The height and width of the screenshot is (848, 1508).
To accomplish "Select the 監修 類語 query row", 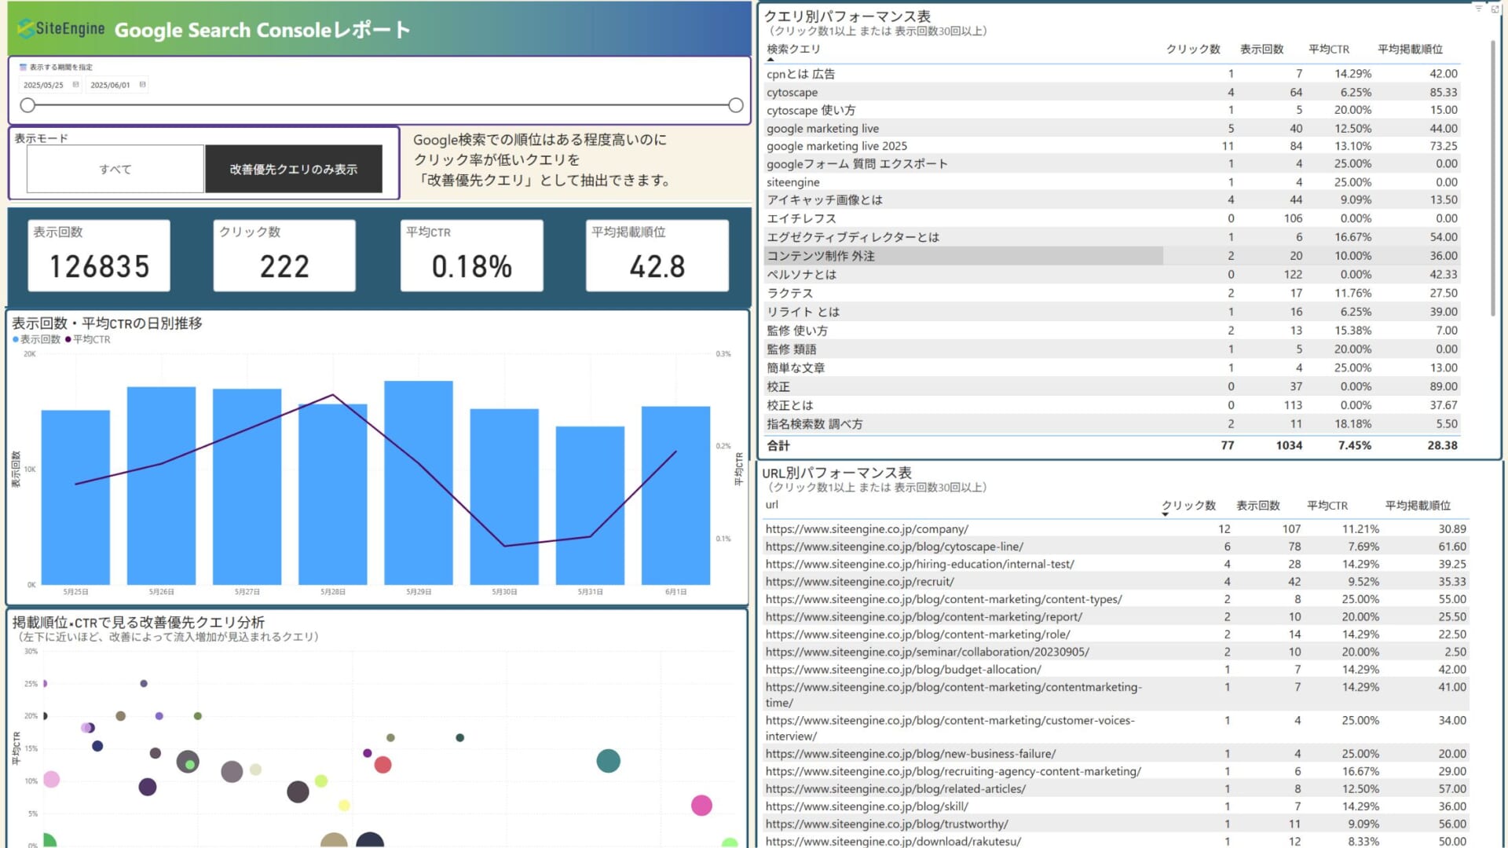I will (x=1112, y=349).
